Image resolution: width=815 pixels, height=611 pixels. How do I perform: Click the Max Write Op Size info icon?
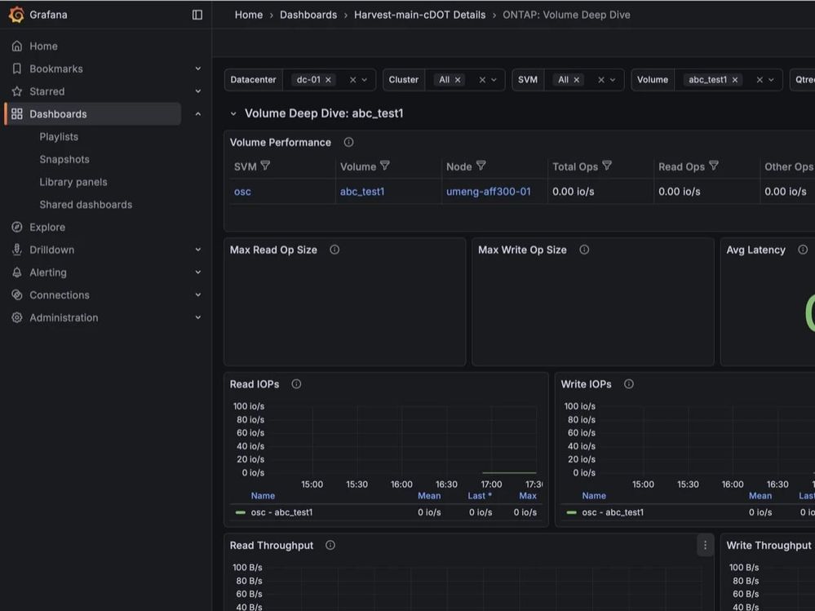pyautogui.click(x=584, y=250)
